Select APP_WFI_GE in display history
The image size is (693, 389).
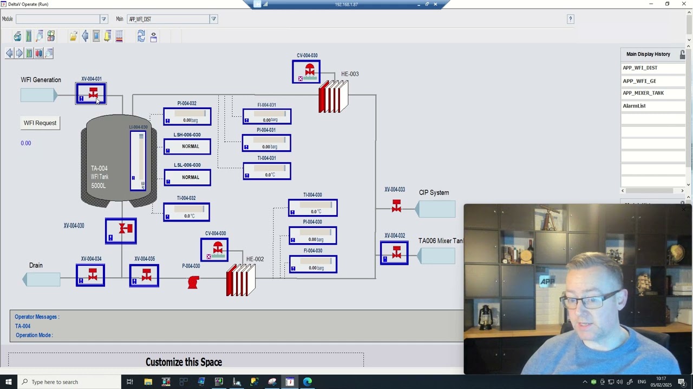pos(653,81)
